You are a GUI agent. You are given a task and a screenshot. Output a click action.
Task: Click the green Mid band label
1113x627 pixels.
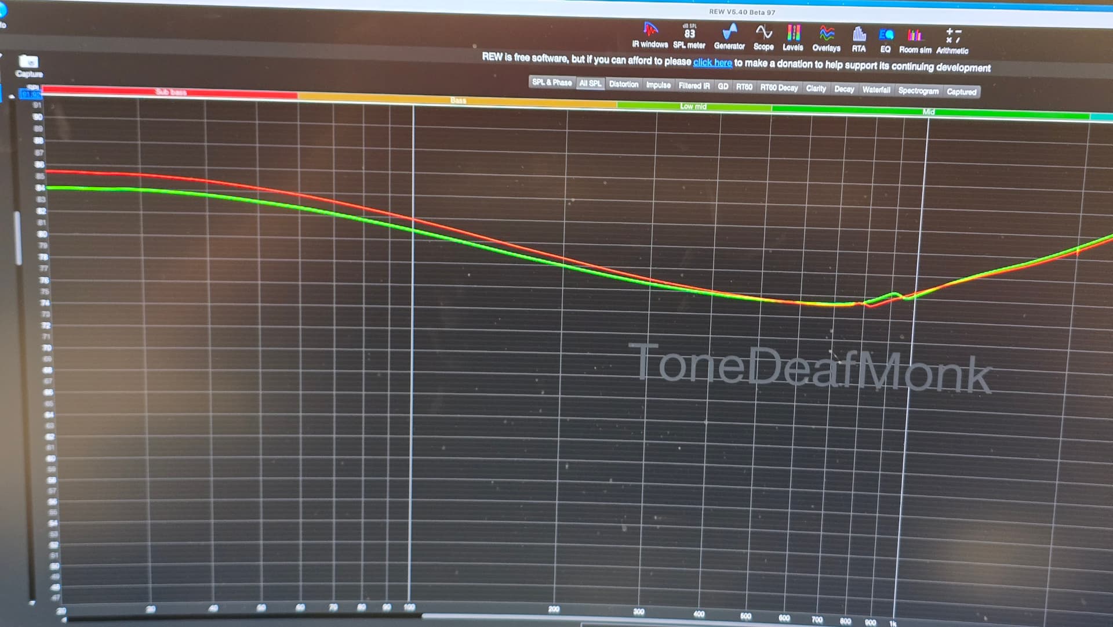pyautogui.click(x=929, y=112)
